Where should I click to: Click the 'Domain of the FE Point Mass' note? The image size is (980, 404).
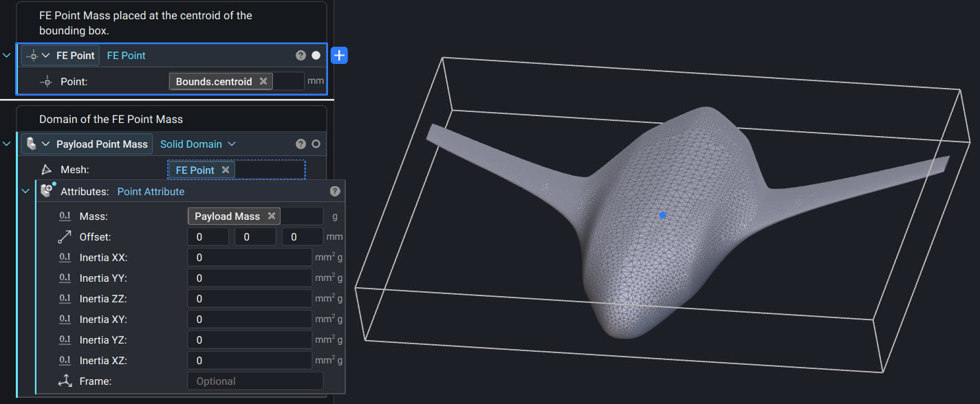[x=111, y=119]
